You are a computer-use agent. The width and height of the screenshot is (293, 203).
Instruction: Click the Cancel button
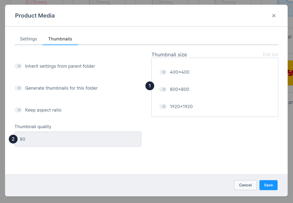click(245, 185)
